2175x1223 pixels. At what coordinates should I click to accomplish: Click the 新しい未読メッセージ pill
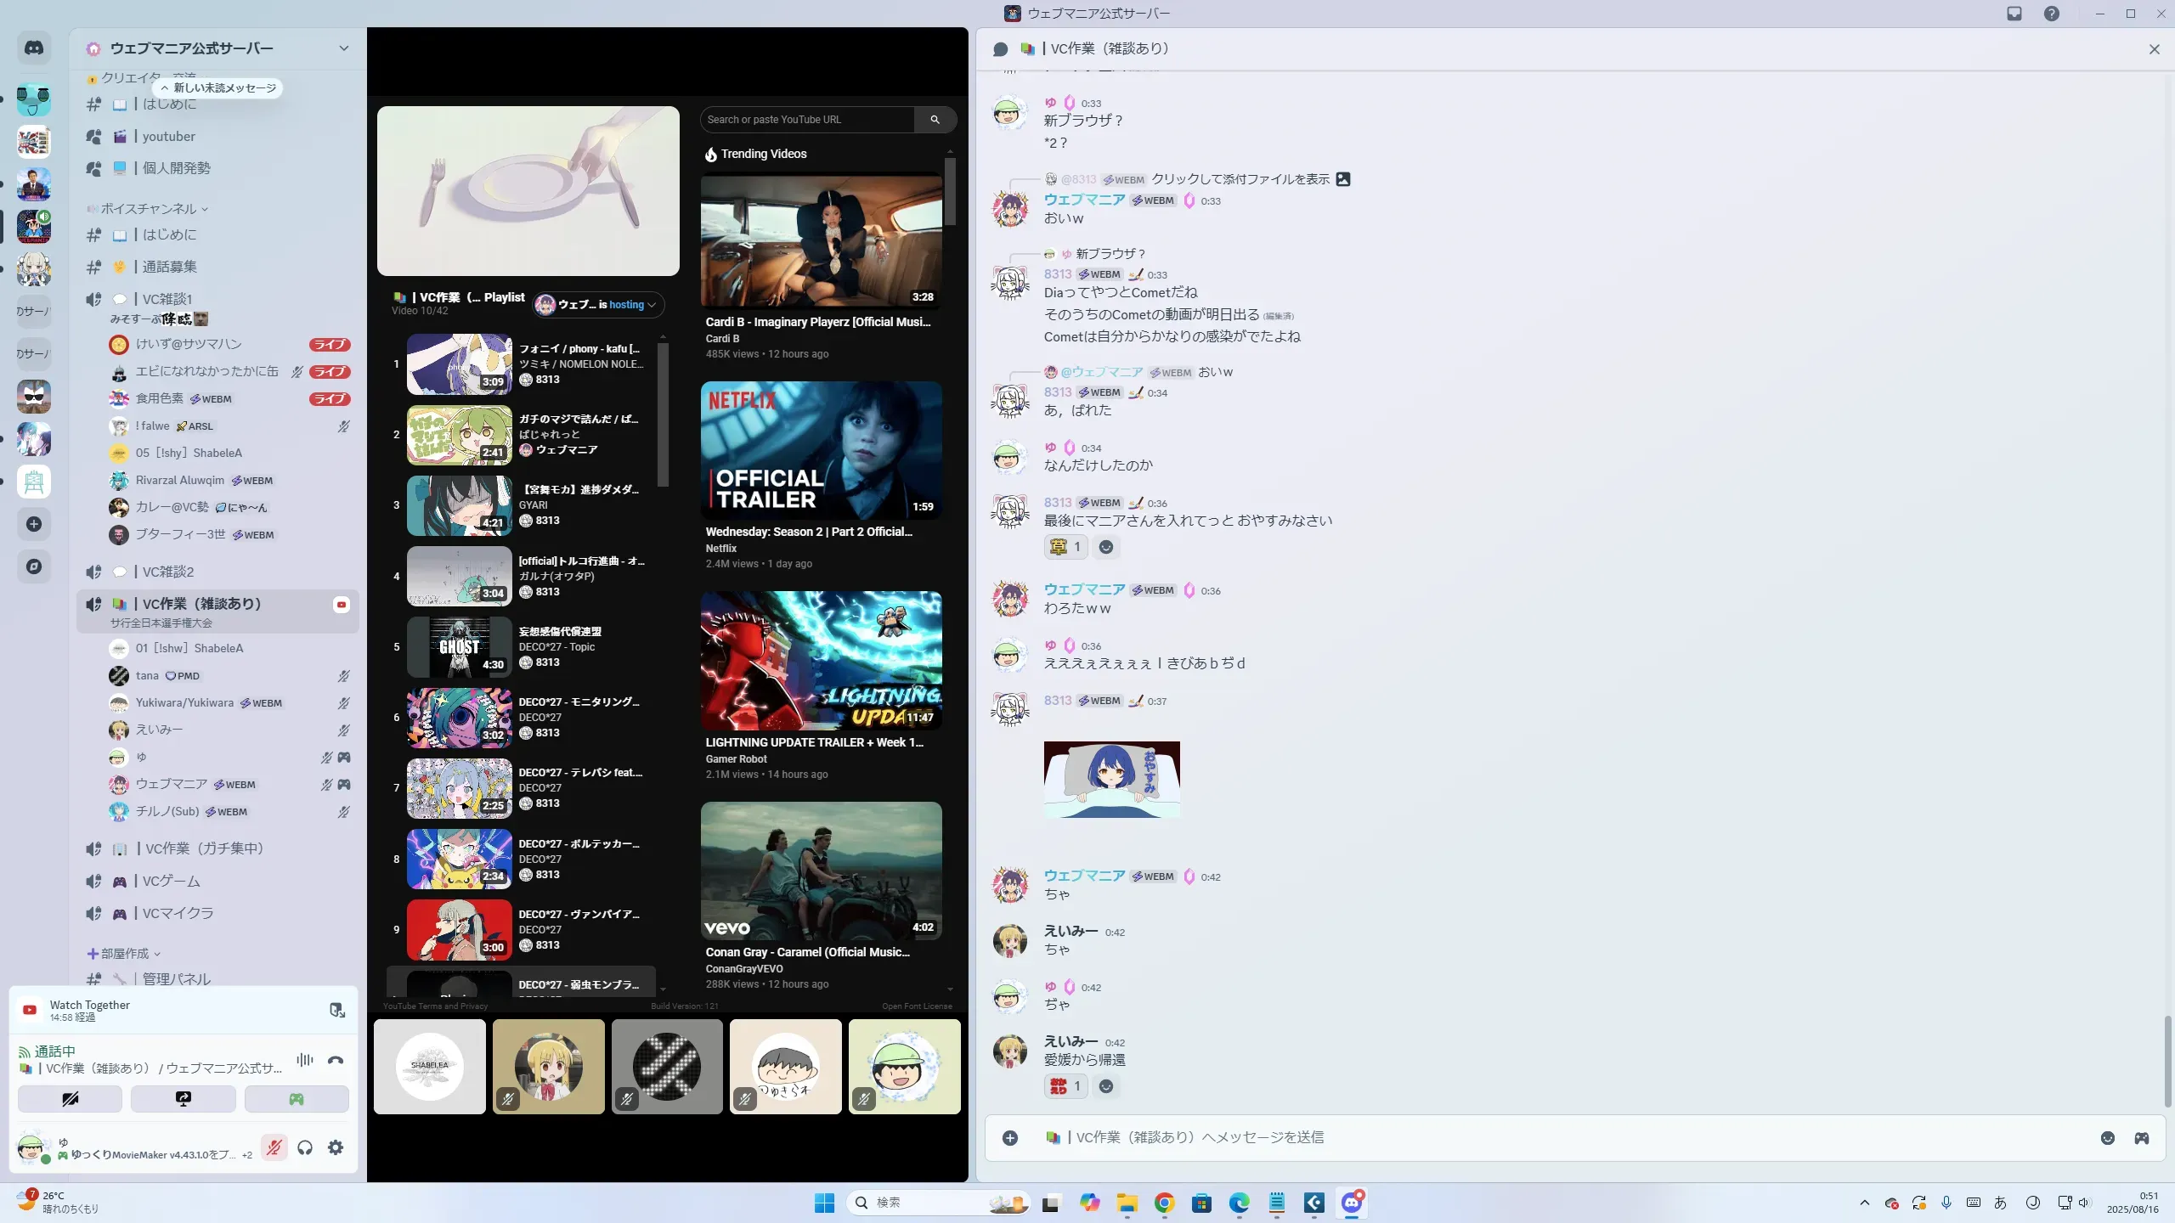point(219,88)
